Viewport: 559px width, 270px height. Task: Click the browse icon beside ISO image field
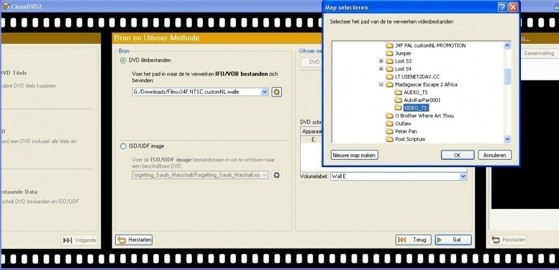pos(276,175)
